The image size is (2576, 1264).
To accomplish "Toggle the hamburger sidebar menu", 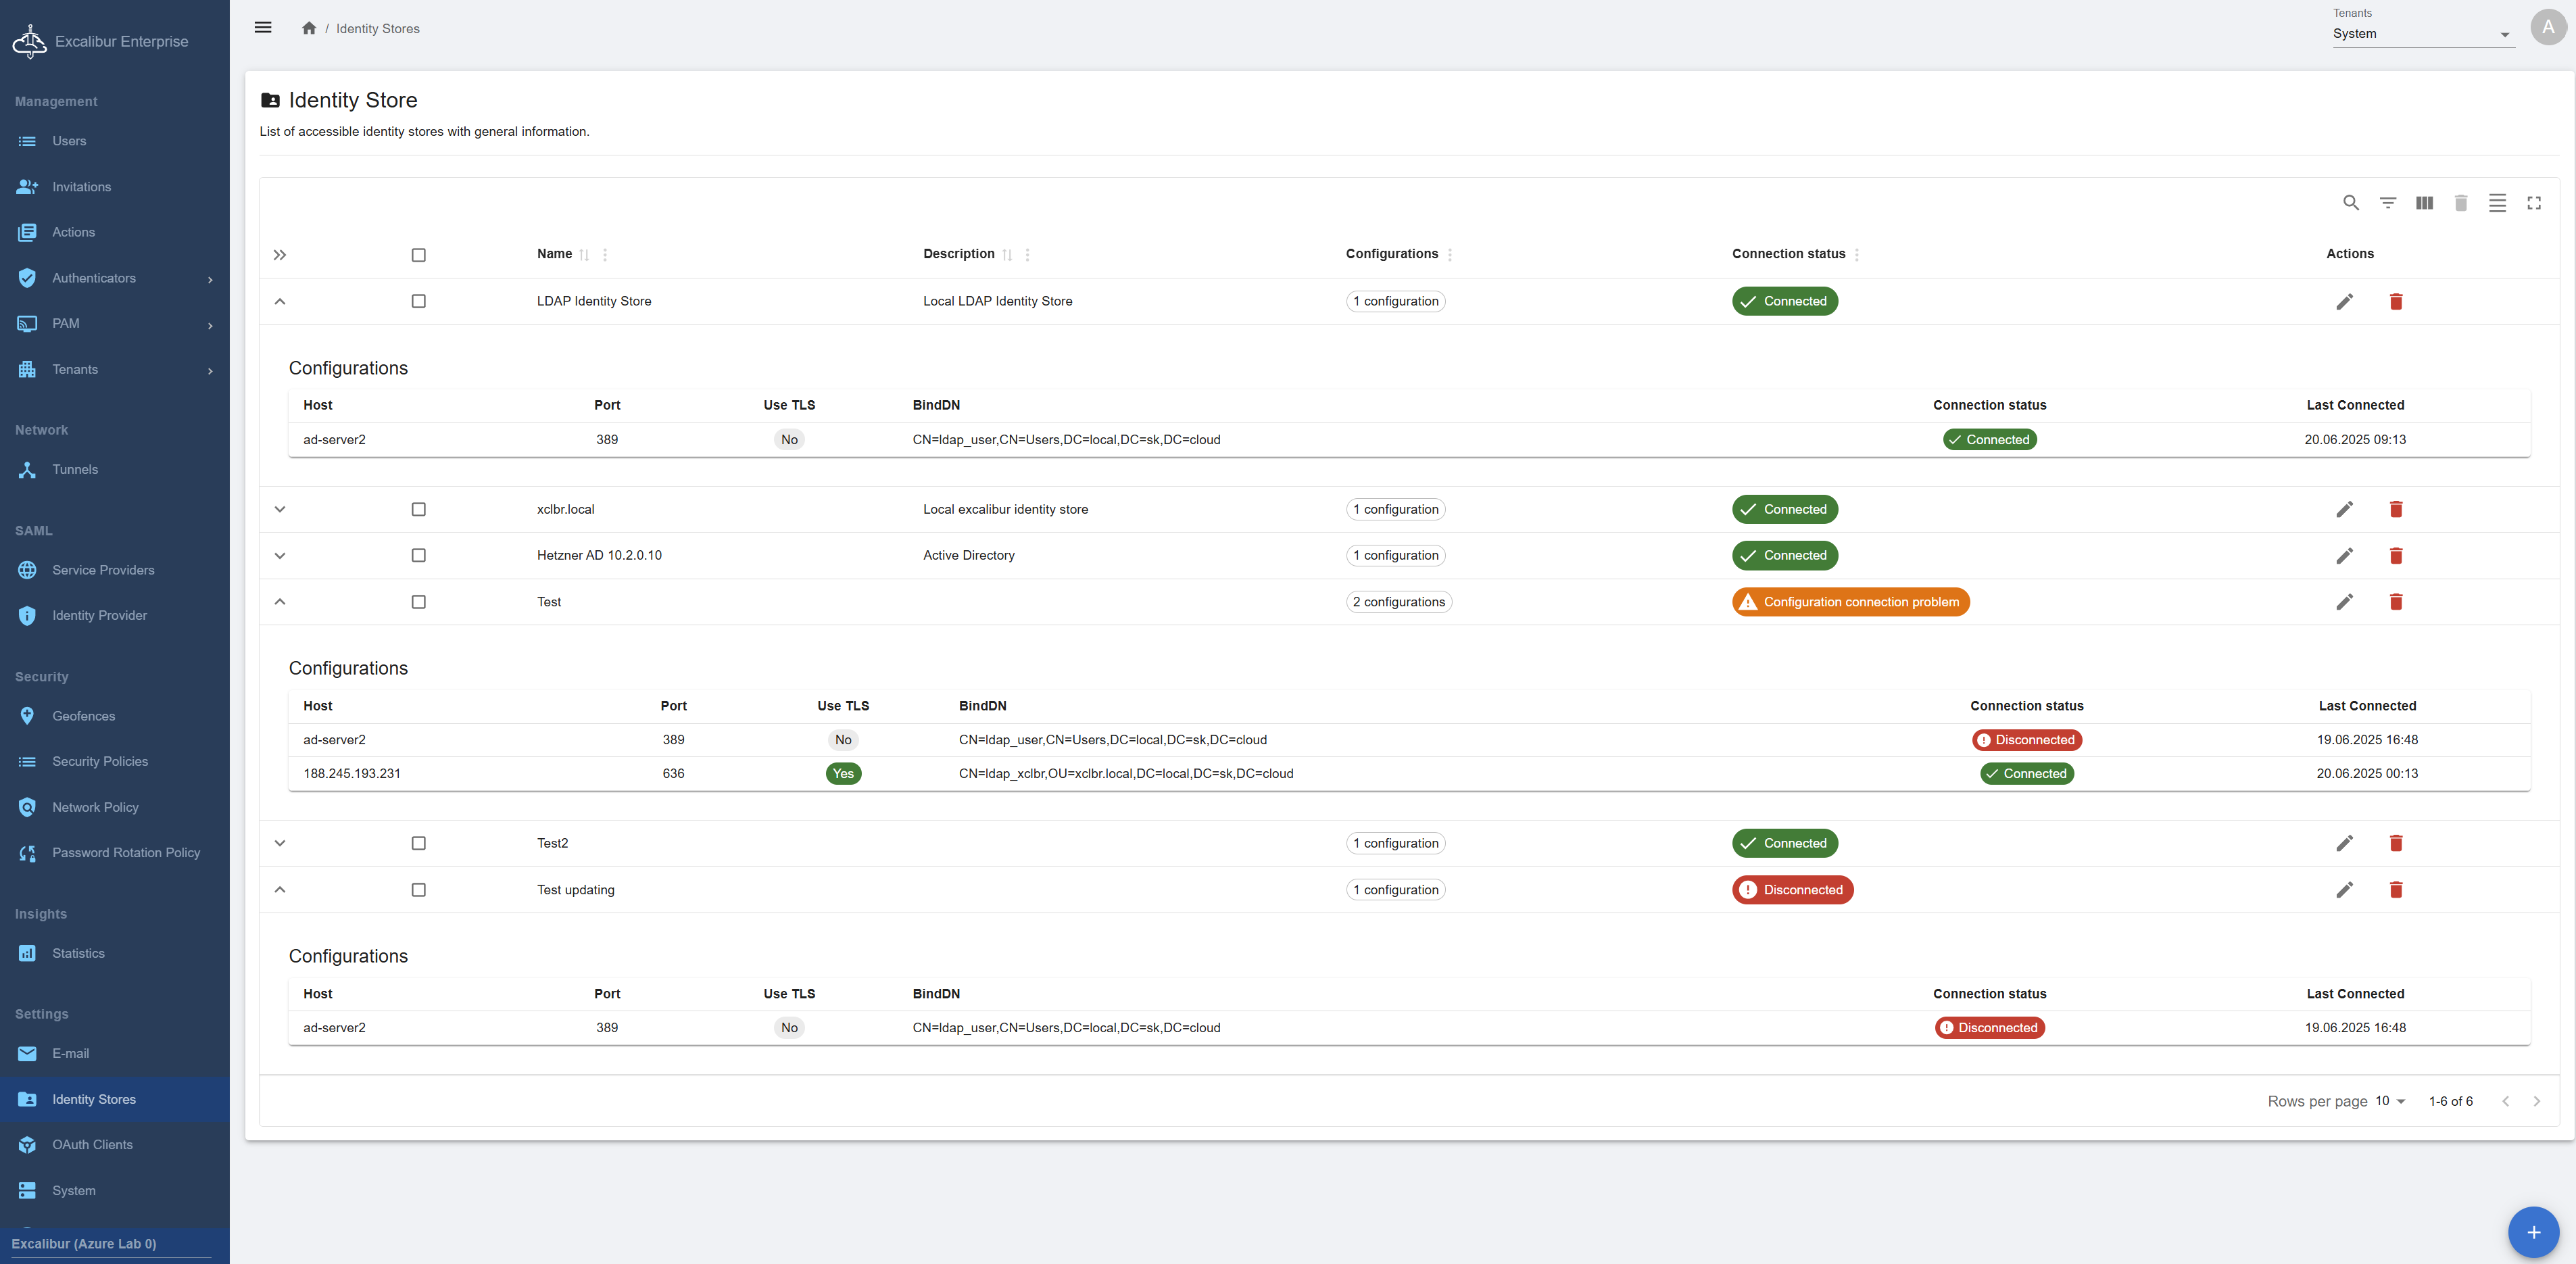I will pyautogui.click(x=263, y=28).
